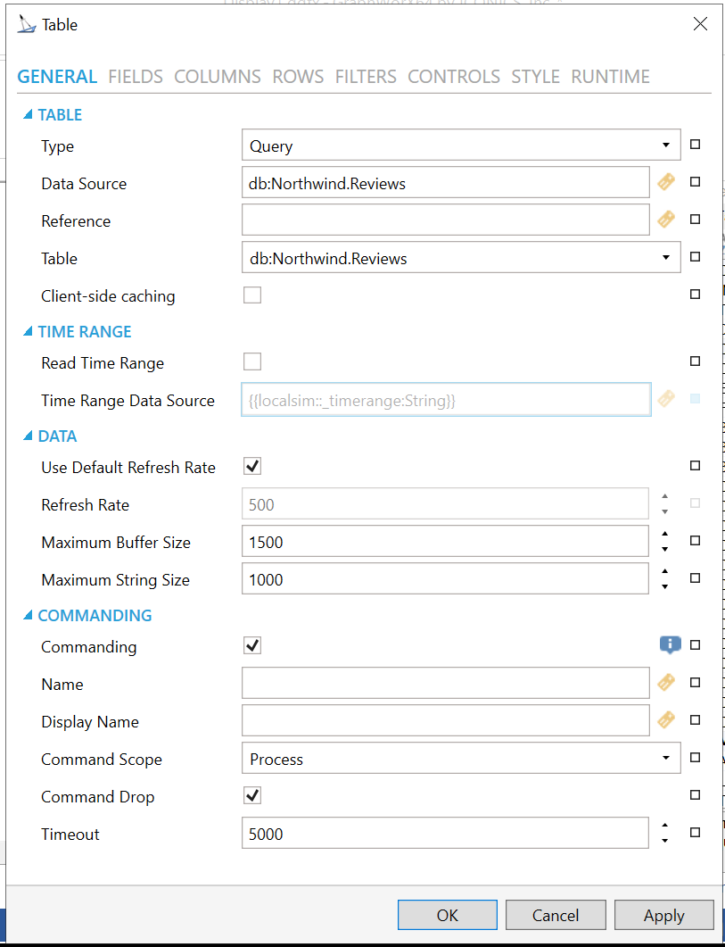Image resolution: width=725 pixels, height=947 pixels.
Task: Disable the Command Drop checkbox
Action: (252, 795)
